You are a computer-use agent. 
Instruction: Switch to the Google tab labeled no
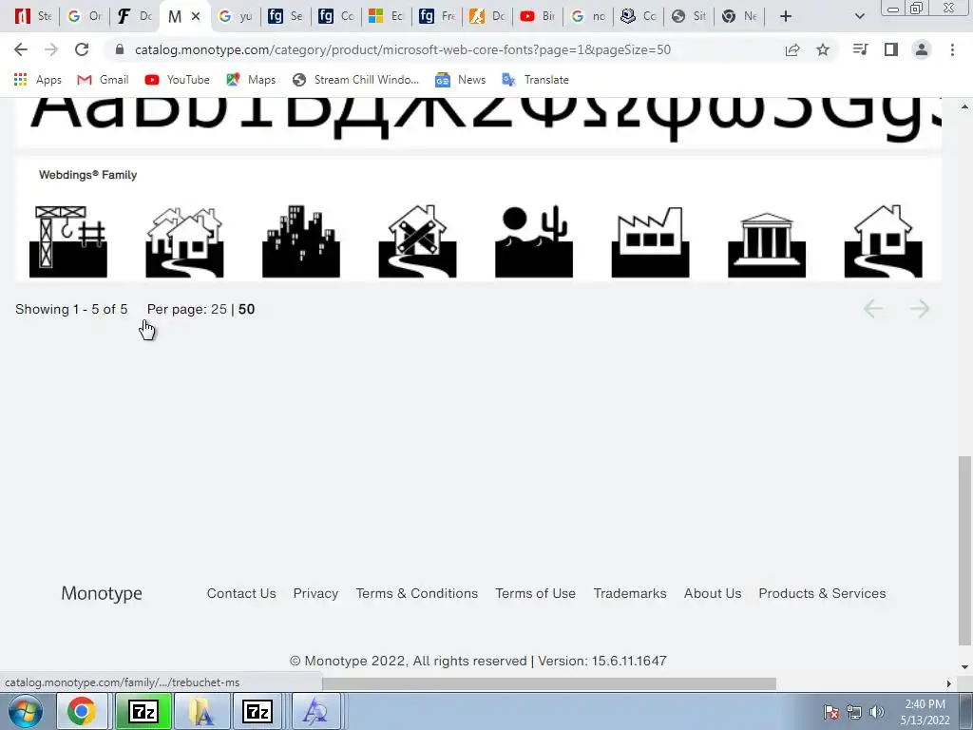tap(587, 16)
